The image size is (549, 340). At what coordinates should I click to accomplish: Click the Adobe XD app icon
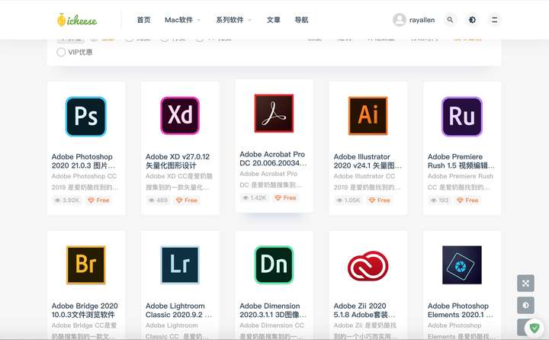[180, 116]
